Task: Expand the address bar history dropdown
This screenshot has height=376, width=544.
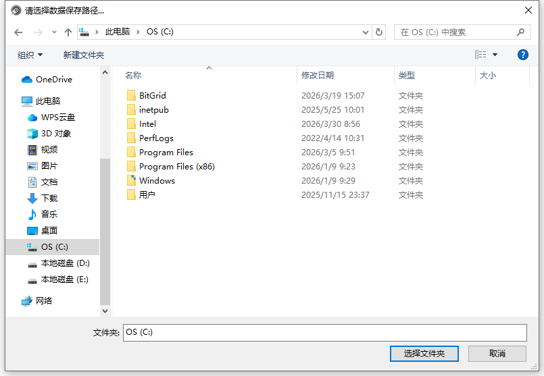Action: pos(366,32)
